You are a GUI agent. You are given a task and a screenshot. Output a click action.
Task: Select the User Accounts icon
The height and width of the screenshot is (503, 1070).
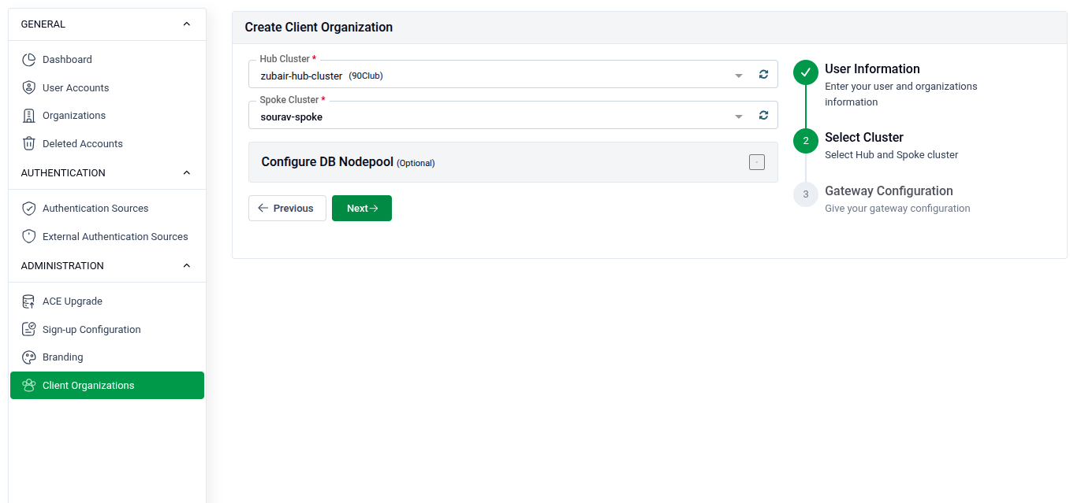[x=28, y=87]
